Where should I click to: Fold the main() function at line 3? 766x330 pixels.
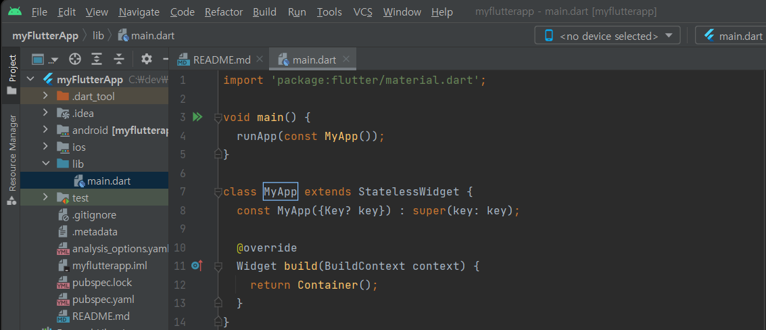(x=218, y=118)
